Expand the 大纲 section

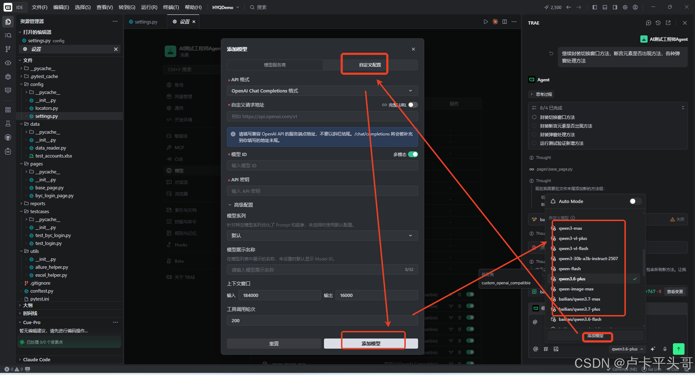pyautogui.click(x=28, y=305)
